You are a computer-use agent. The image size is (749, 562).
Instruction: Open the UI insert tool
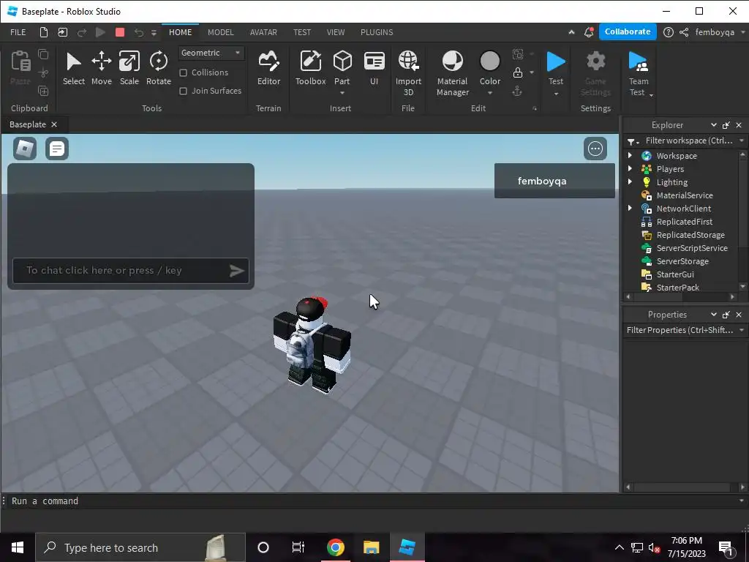pos(374,68)
